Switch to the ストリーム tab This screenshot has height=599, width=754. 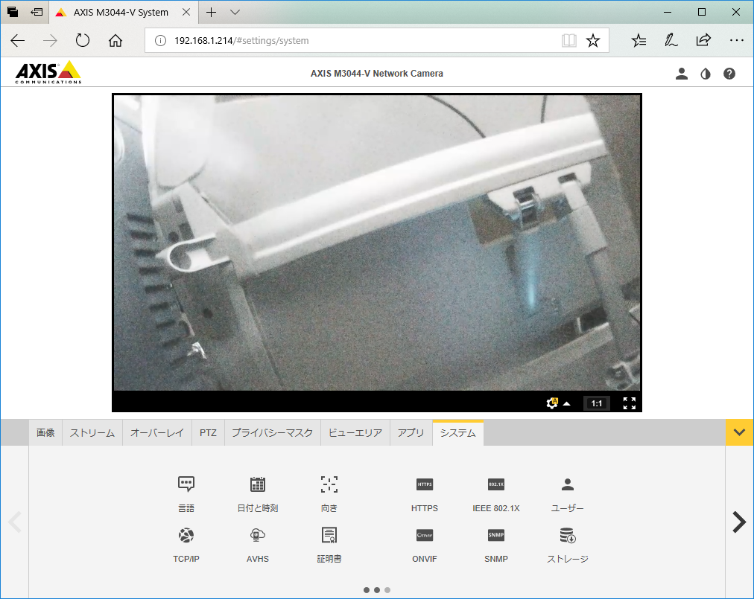point(92,433)
